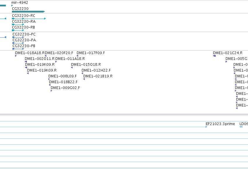Click the double-arrow glyph under LD06
The width and height of the screenshot is (248, 169).
point(241,127)
